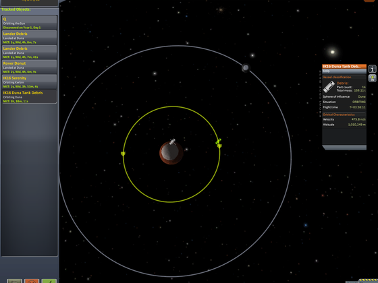The width and height of the screenshot is (378, 283).
Task: Click the Flight time 'T+03:38:11' value
Action: click(358, 107)
